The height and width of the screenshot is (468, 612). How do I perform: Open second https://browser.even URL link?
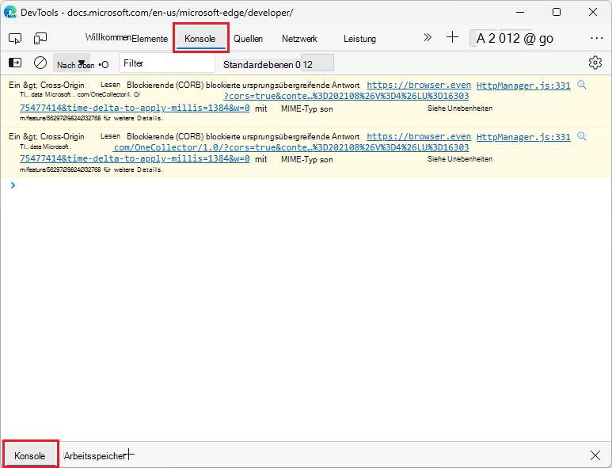coord(418,136)
